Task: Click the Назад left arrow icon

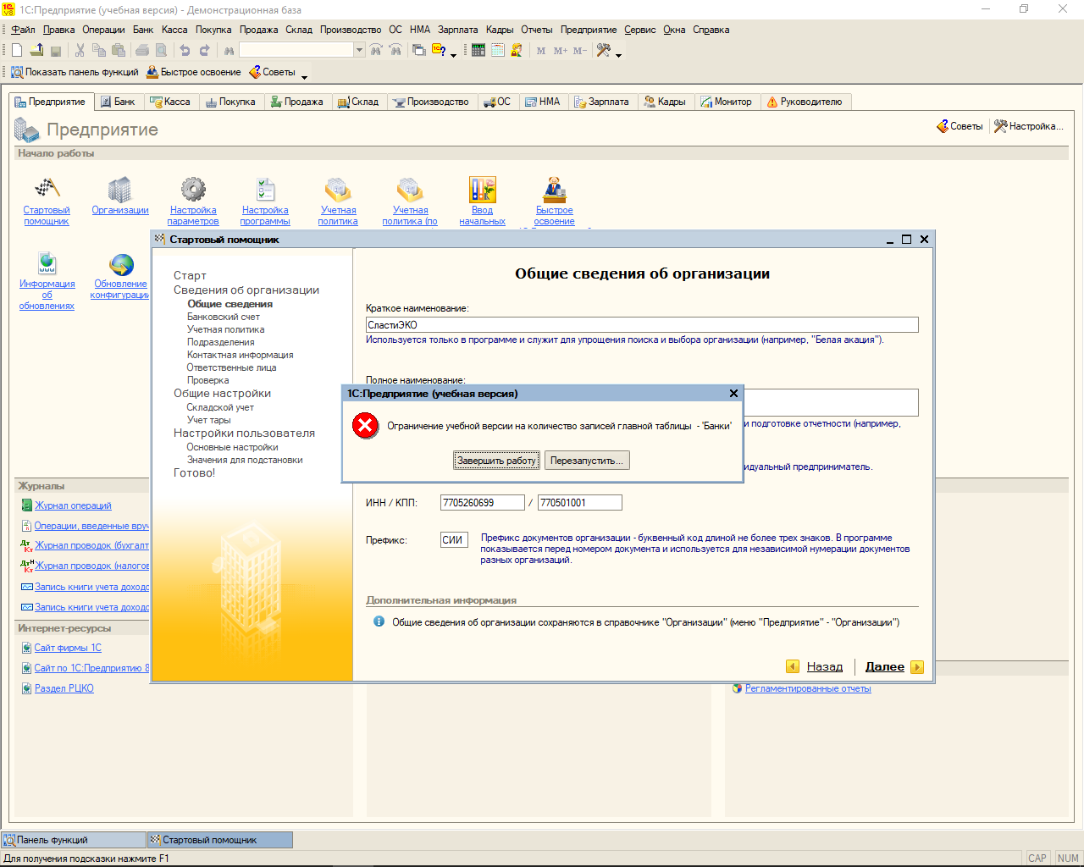Action: (x=793, y=666)
